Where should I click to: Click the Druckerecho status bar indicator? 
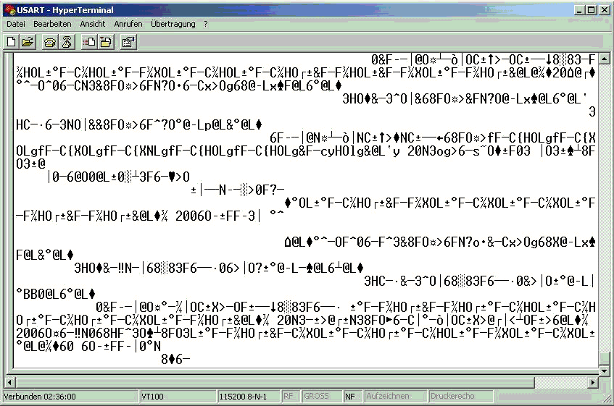click(x=461, y=397)
